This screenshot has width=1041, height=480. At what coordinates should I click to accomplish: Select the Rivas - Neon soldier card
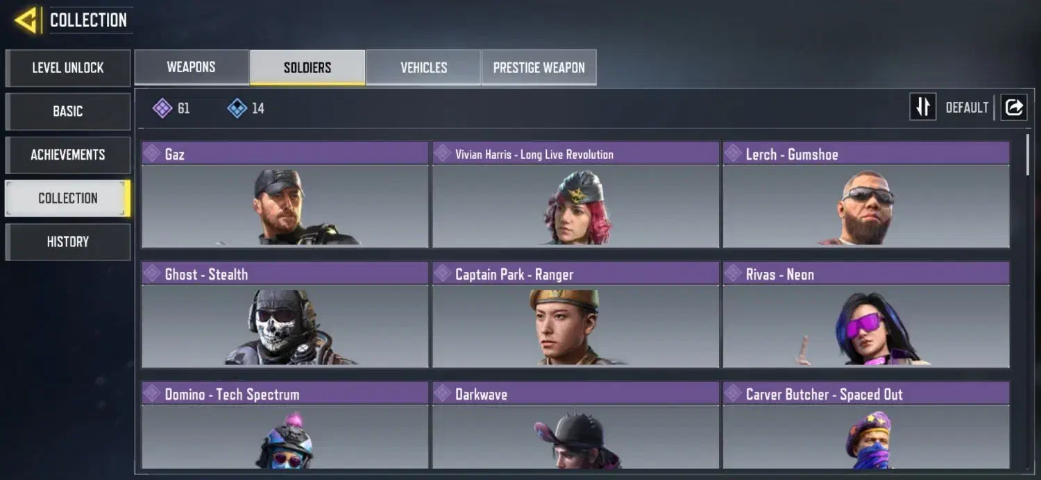866,314
